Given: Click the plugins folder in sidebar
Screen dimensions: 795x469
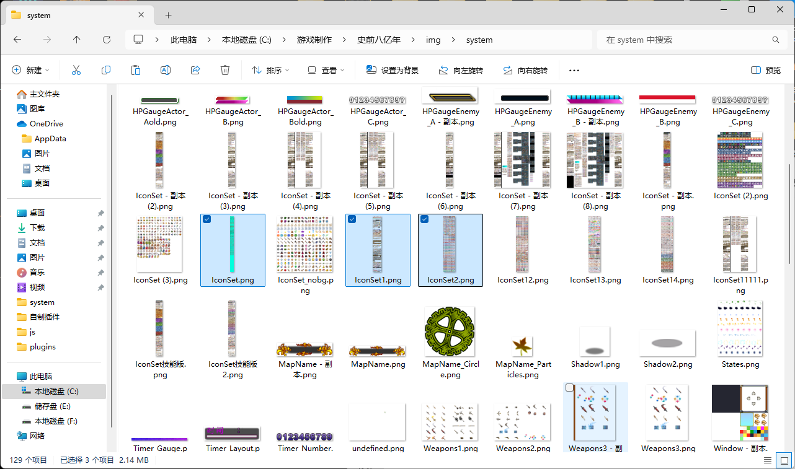Looking at the screenshot, I should pos(37,347).
